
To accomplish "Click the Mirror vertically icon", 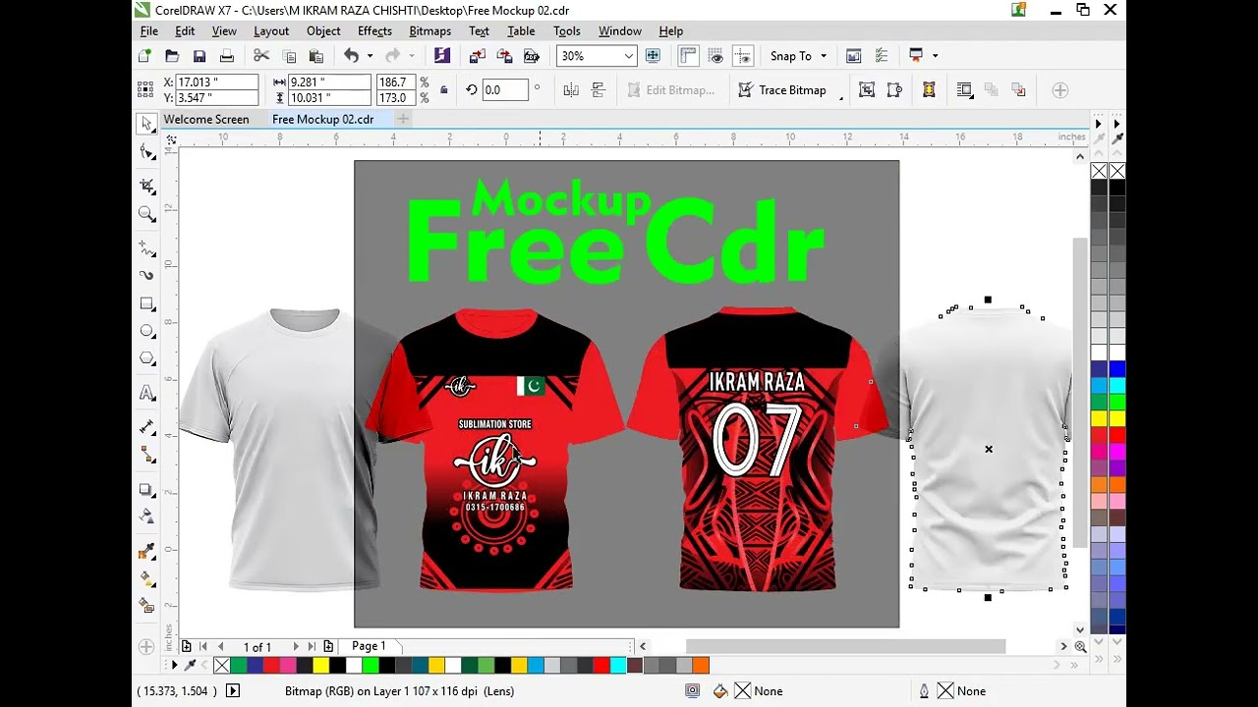I will click(599, 89).
